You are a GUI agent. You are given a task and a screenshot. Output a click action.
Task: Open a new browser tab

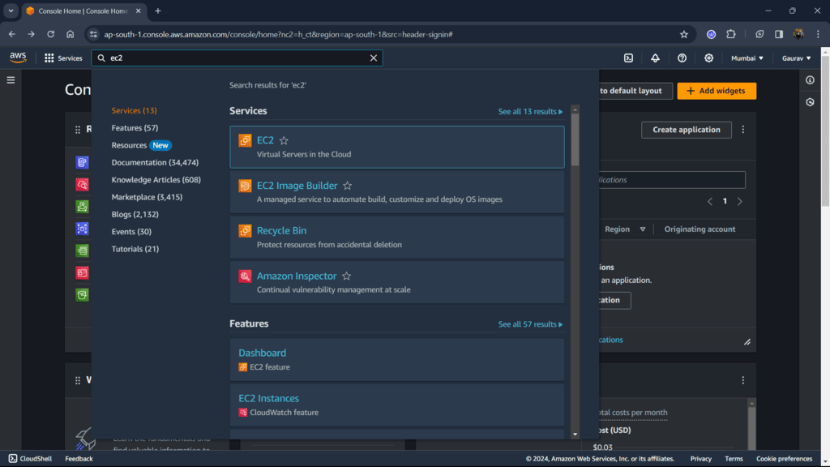(x=158, y=11)
